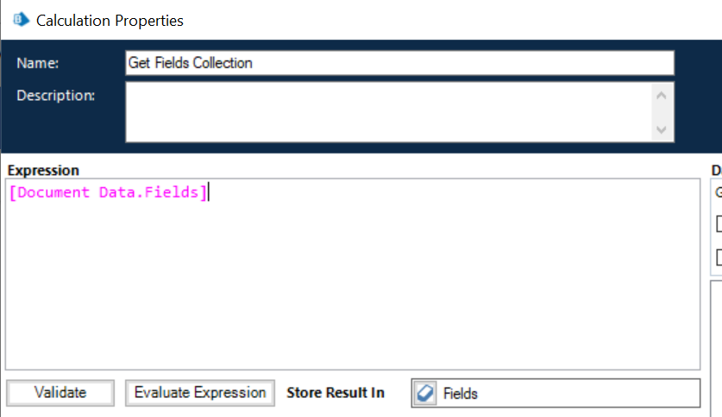The width and height of the screenshot is (722, 417).
Task: Tick the lower checkbox at the right edge
Action: 719,257
